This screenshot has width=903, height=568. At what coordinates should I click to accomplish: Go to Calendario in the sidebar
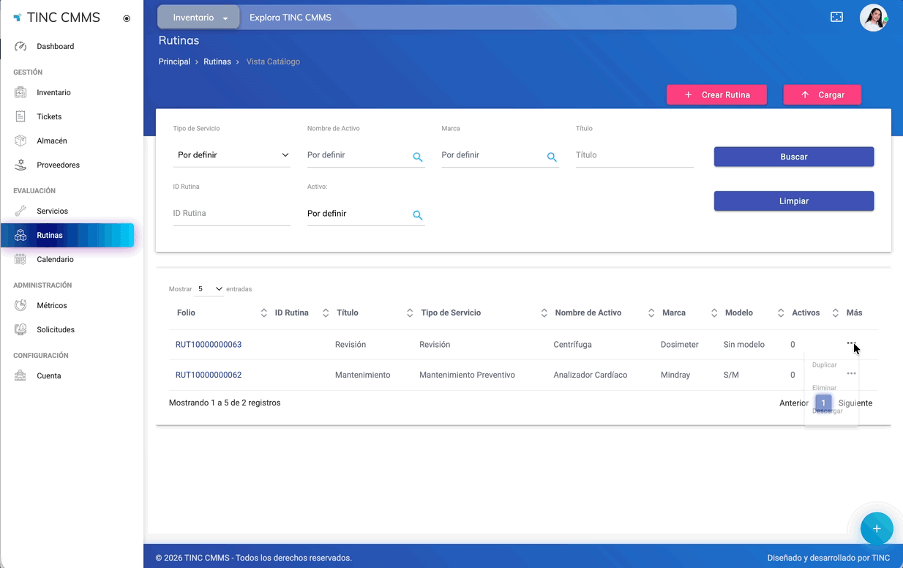[x=55, y=259]
